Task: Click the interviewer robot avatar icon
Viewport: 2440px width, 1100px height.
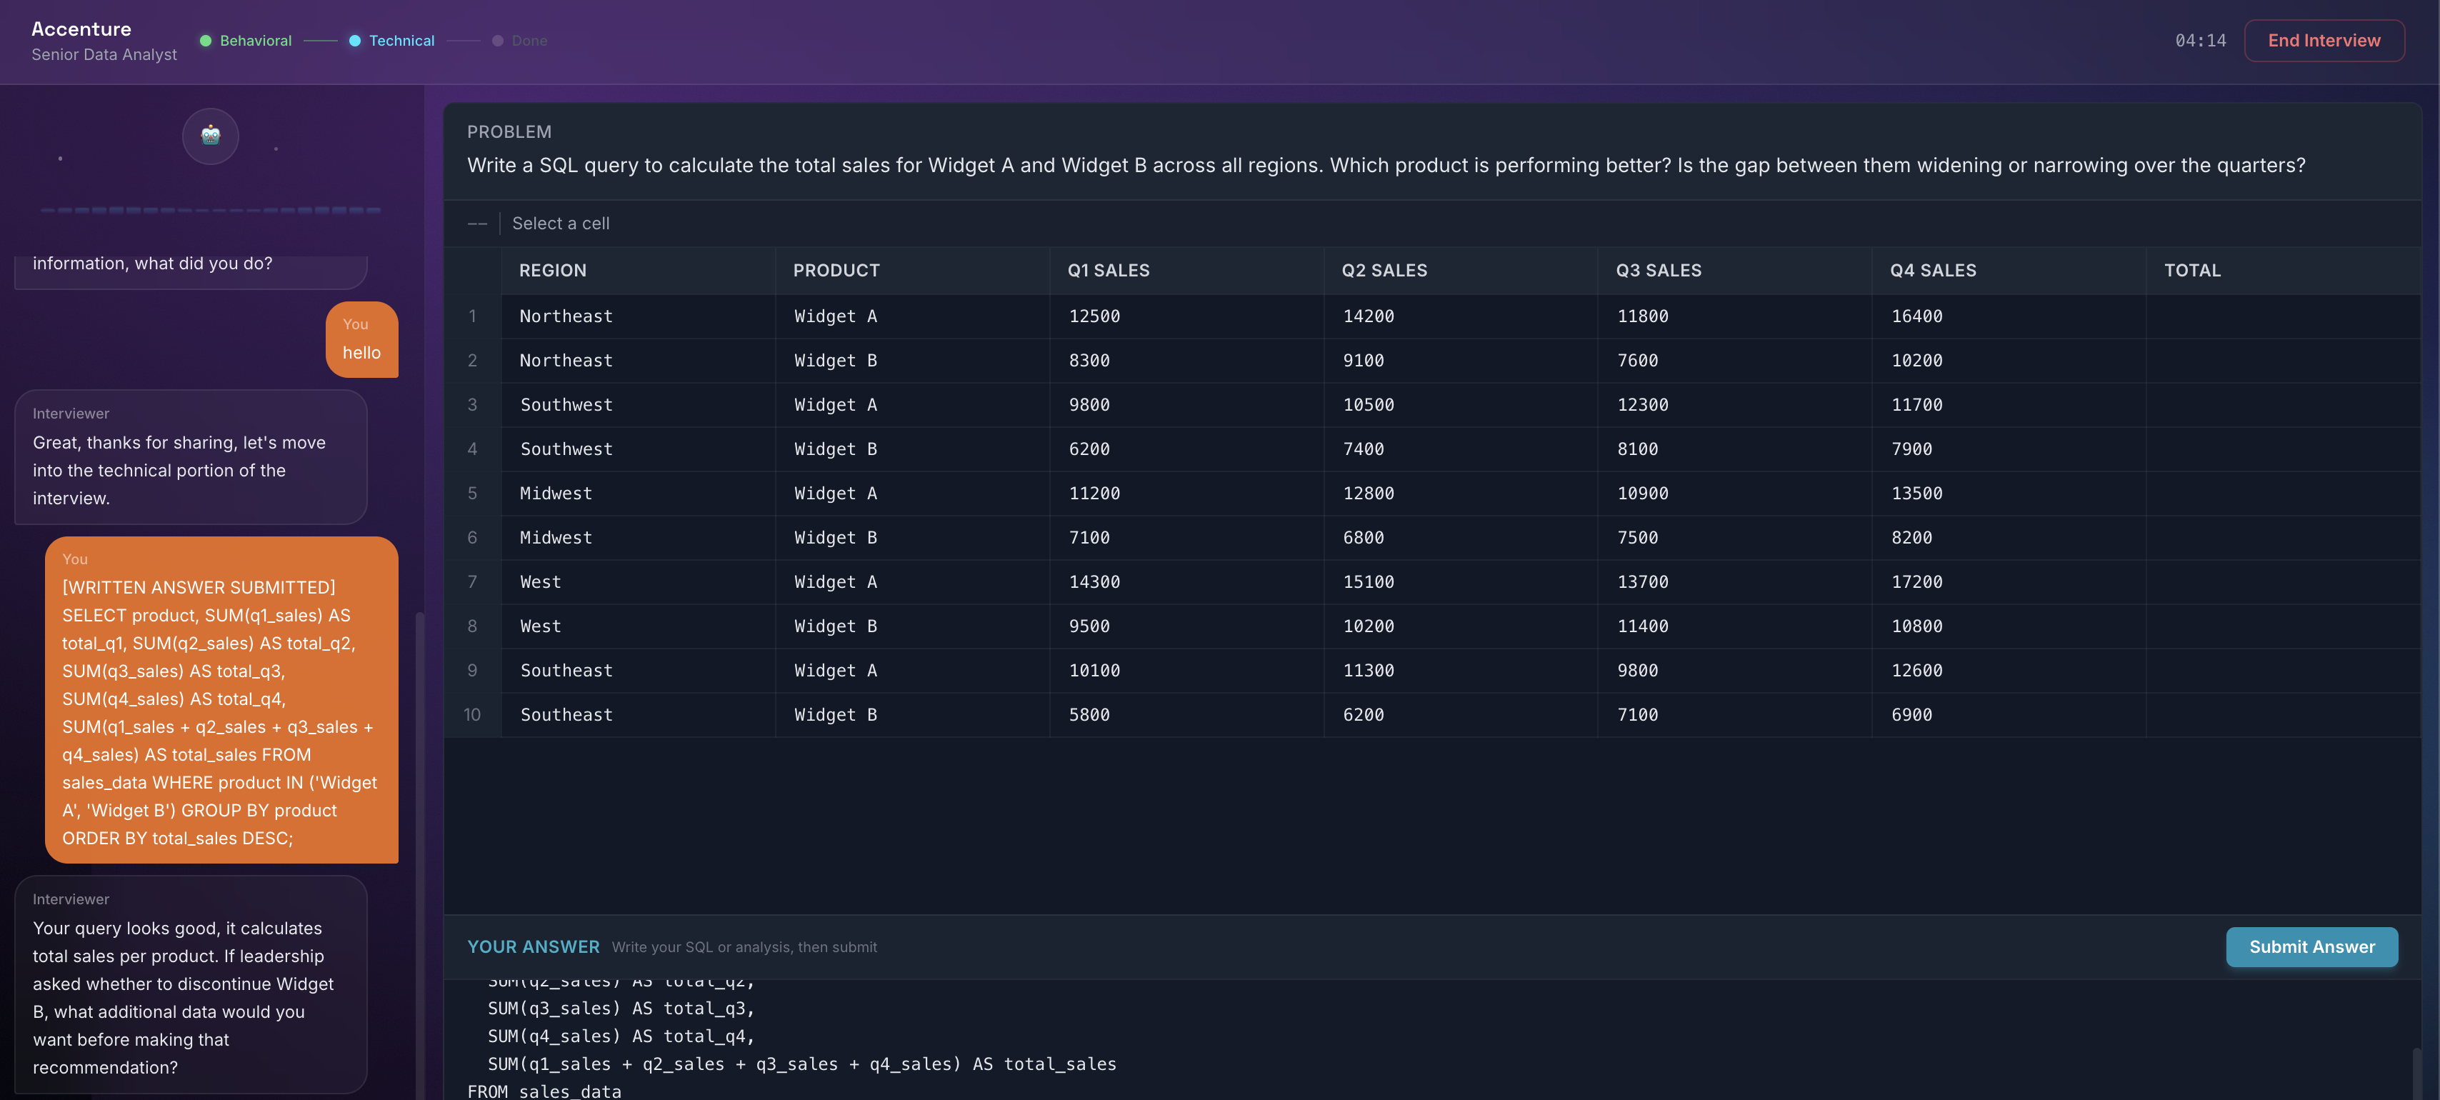Action: [x=210, y=136]
